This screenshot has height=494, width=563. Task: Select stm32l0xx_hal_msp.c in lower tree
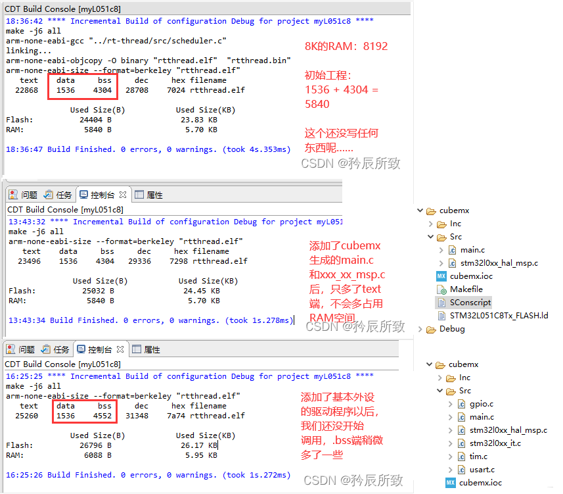coord(508,430)
